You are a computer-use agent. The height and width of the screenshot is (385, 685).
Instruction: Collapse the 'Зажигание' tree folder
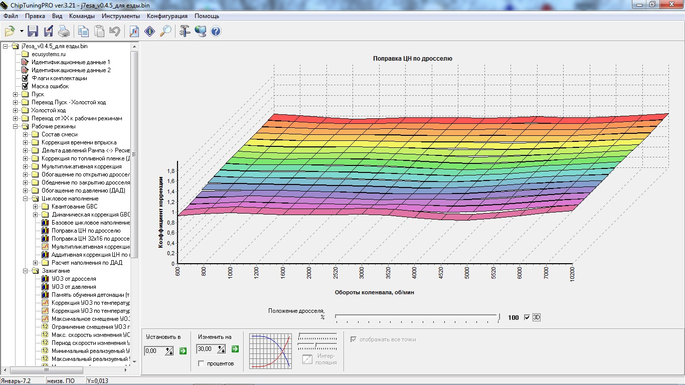(x=26, y=271)
